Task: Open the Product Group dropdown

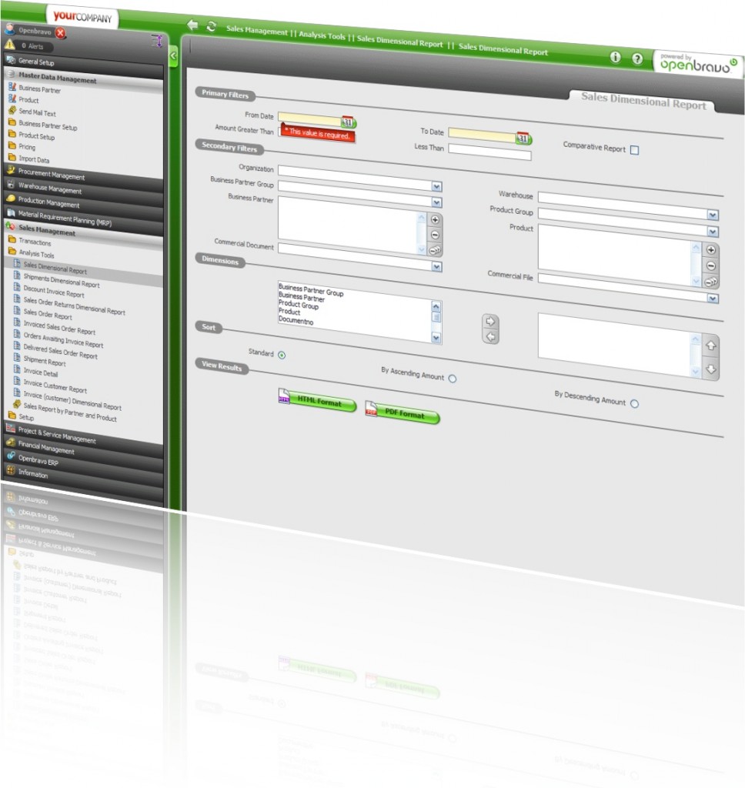Action: point(713,215)
